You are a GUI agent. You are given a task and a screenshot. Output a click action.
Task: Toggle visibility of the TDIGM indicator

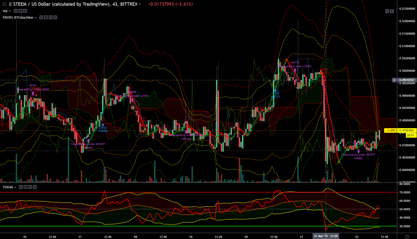[21, 187]
